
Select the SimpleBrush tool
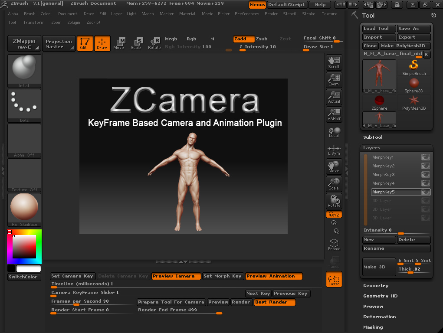point(414,68)
